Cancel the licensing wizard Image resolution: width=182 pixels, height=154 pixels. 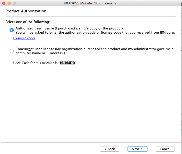click(x=165, y=149)
